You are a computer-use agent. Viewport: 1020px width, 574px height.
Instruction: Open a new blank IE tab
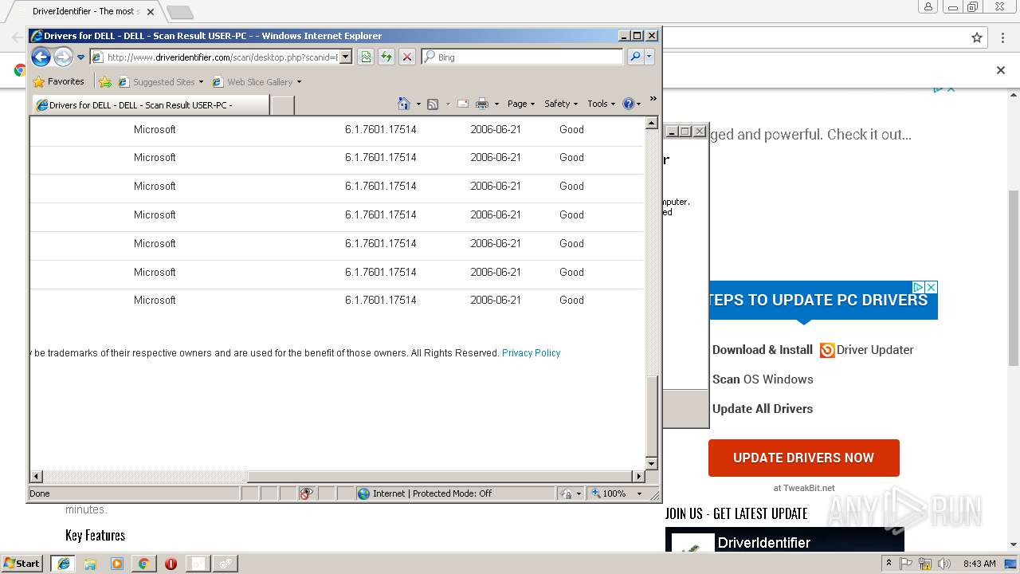point(283,105)
